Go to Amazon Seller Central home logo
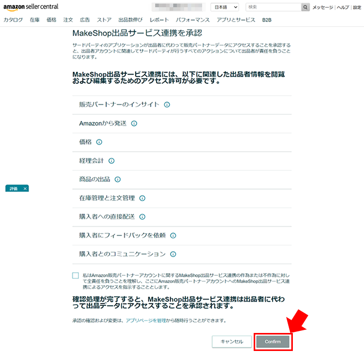 click(x=31, y=7)
